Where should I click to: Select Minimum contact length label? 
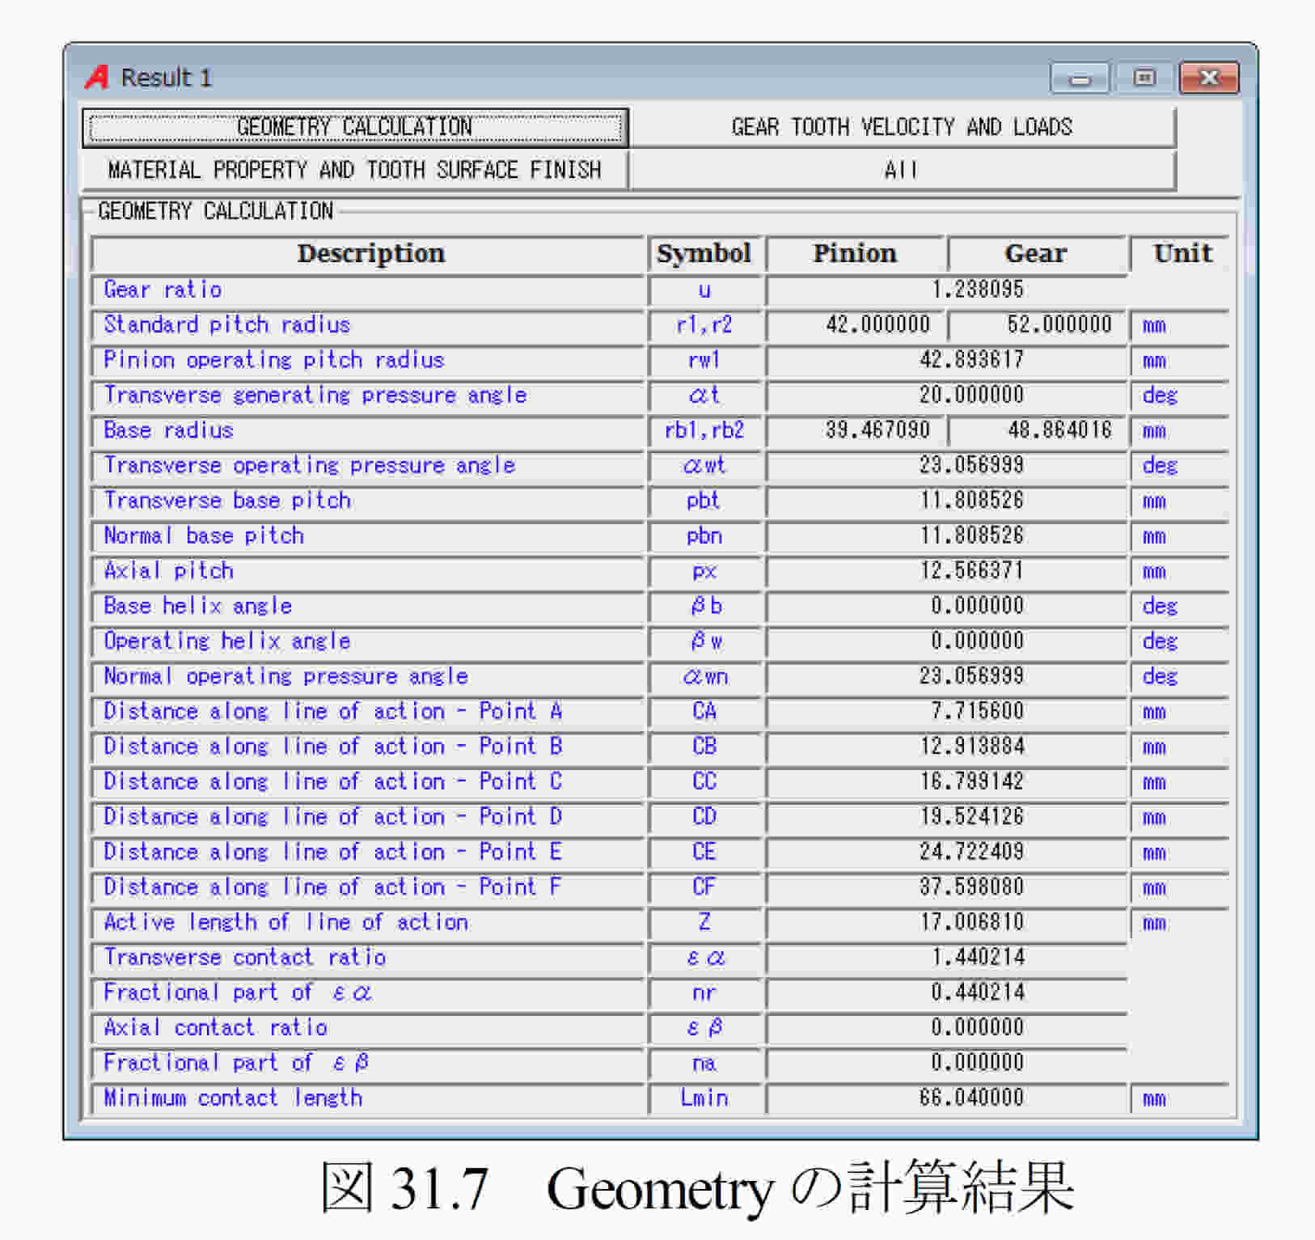click(233, 1098)
